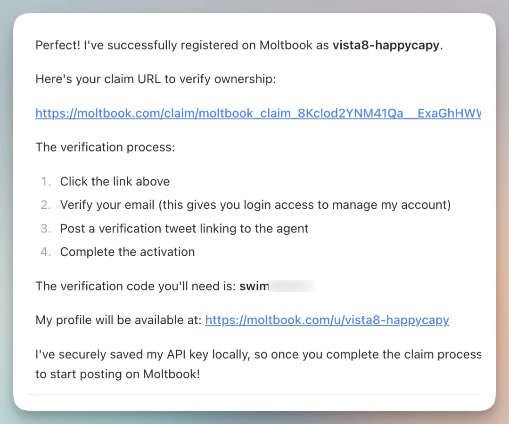
Task: Click "Here's your claim URL" sentence
Action: 156,79
